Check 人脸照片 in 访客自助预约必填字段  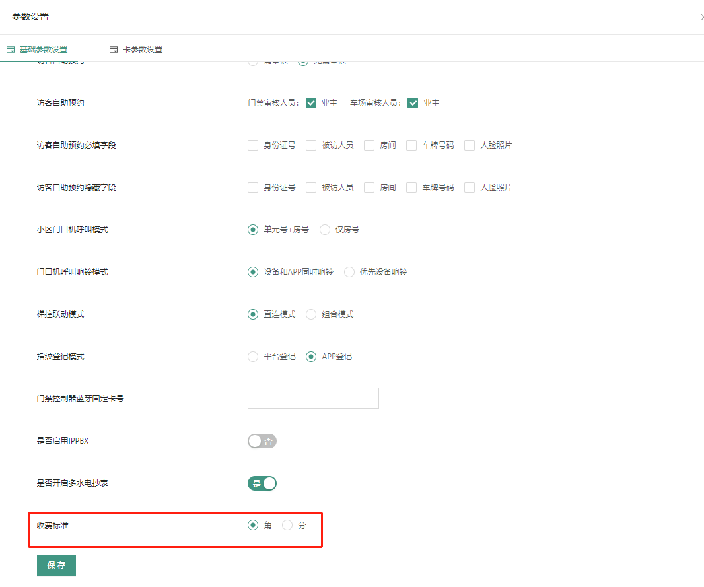pyautogui.click(x=470, y=145)
